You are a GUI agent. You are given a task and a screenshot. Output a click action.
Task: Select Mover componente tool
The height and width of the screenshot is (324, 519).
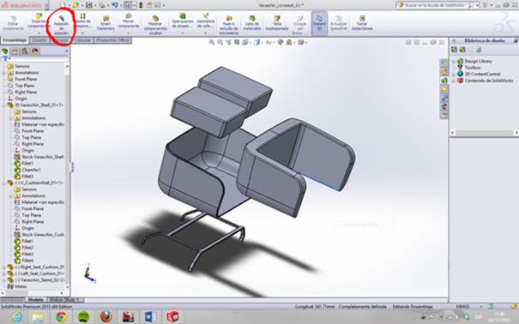(129, 21)
